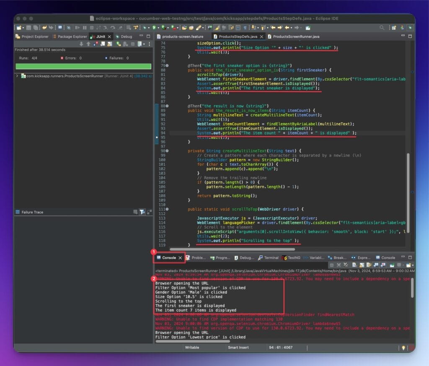Toggle Show Whitespace Characters pilcrow icon
Image resolution: width=429 pixels, height=366 pixels.
click(245, 28)
